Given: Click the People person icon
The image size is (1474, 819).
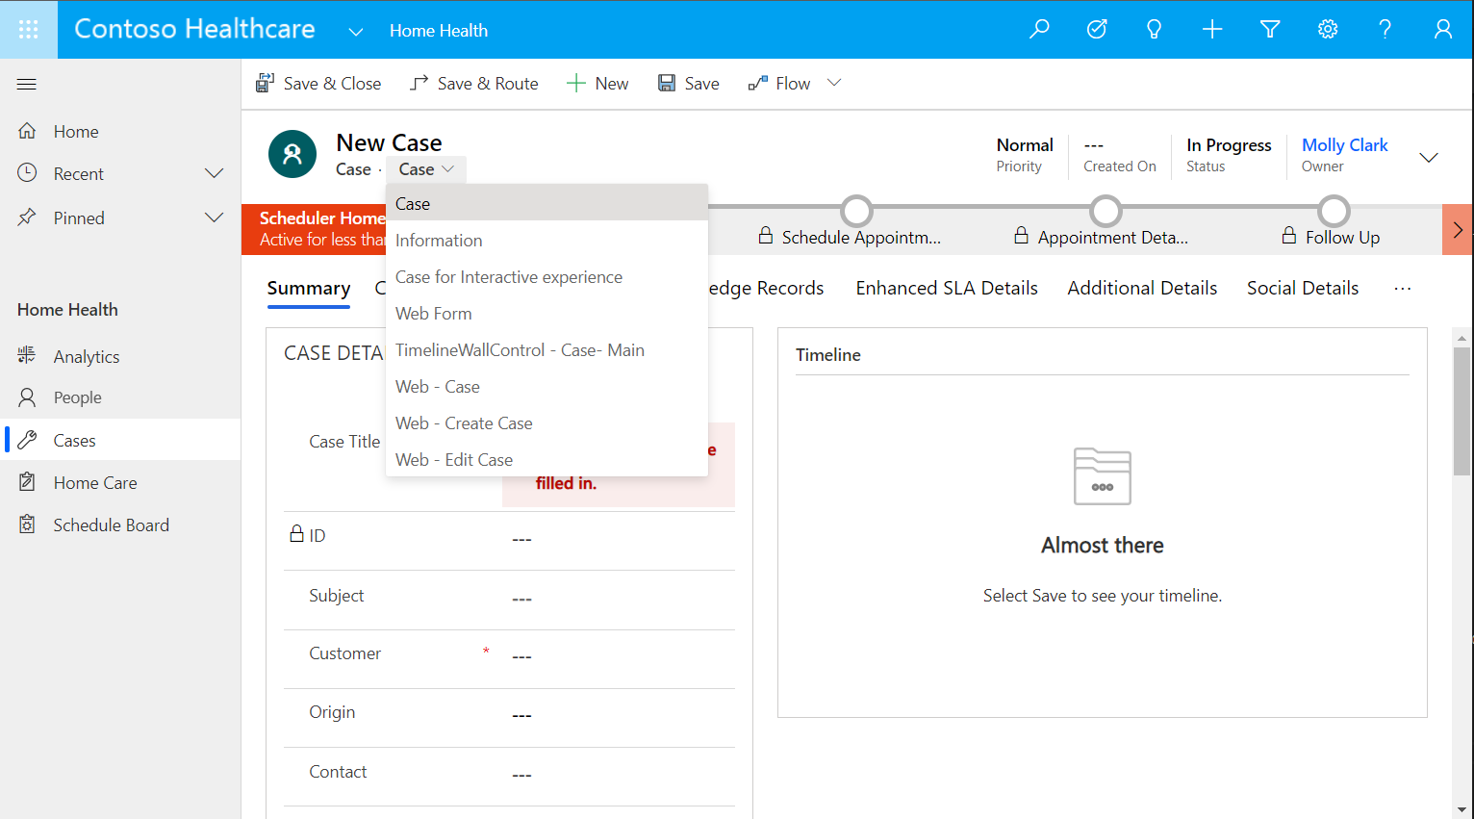Looking at the screenshot, I should tap(27, 397).
